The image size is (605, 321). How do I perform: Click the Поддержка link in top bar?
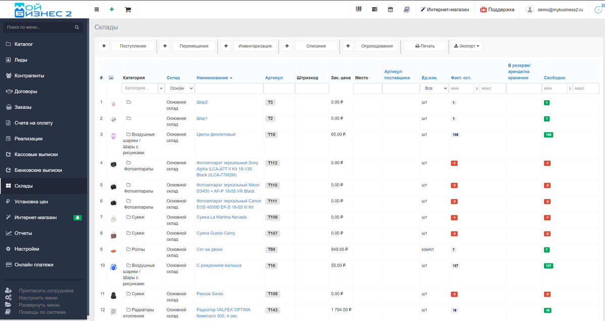497,10
